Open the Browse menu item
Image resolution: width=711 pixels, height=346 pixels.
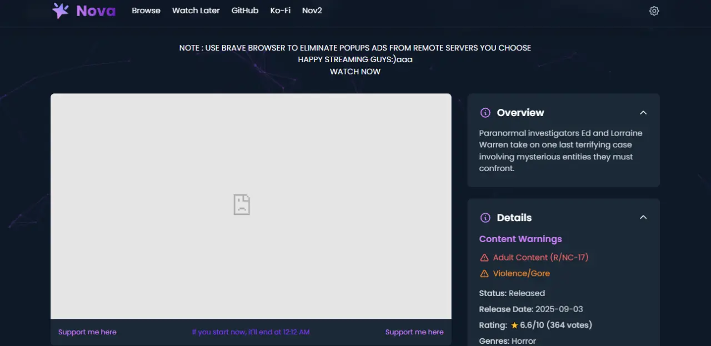coord(146,11)
